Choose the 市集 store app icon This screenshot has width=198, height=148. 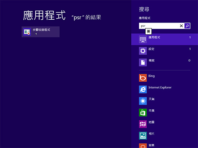143,112
